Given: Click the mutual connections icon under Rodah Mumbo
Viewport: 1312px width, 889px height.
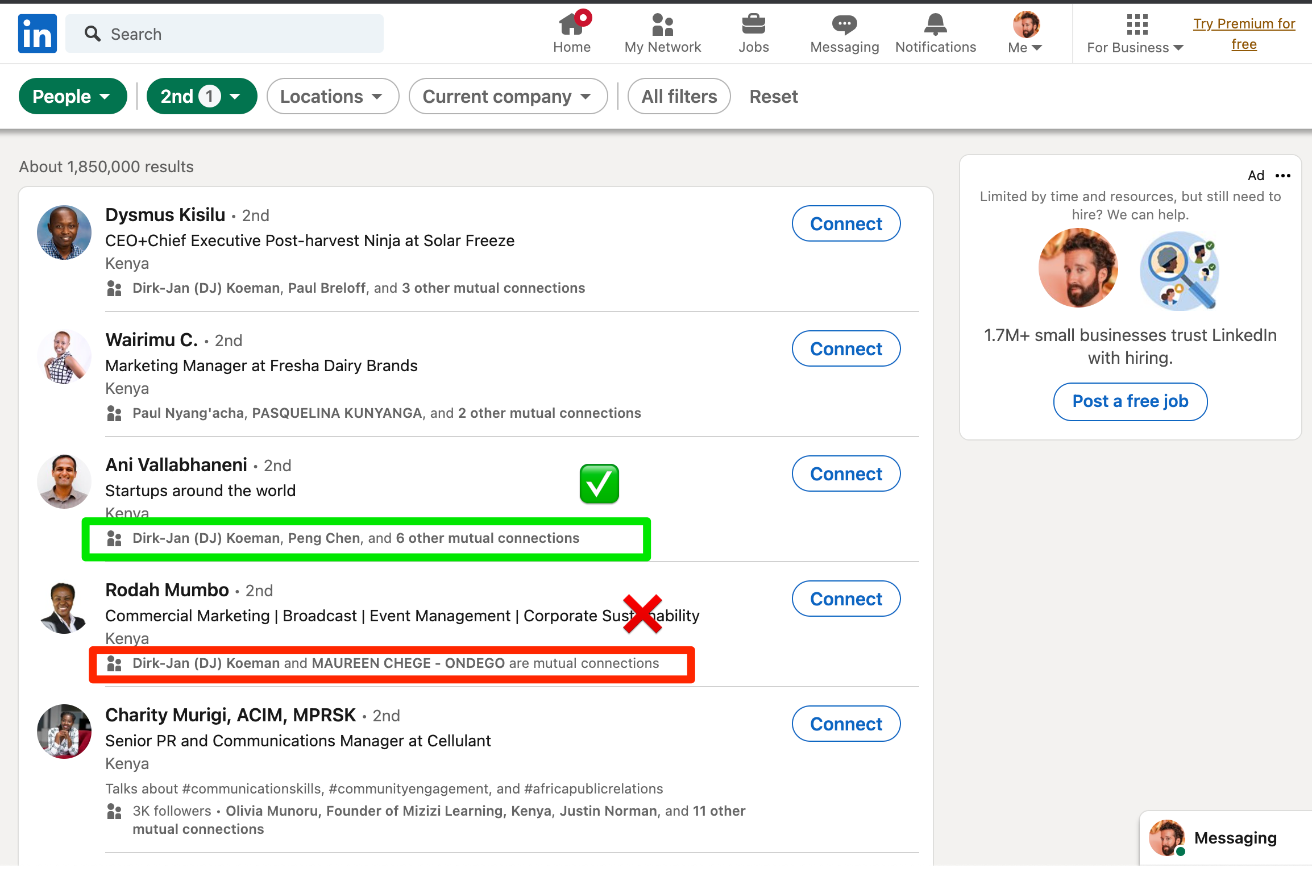Looking at the screenshot, I should pos(114,663).
